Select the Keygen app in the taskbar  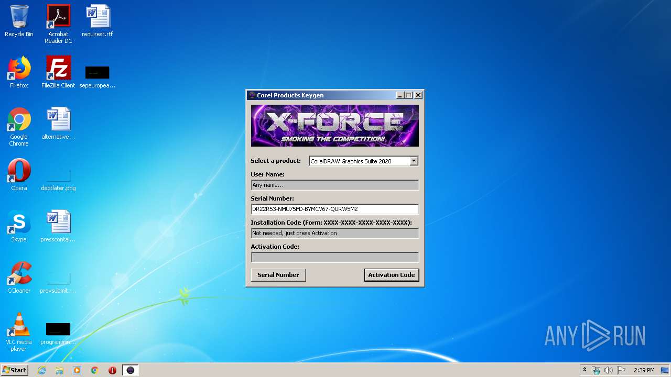(x=131, y=370)
